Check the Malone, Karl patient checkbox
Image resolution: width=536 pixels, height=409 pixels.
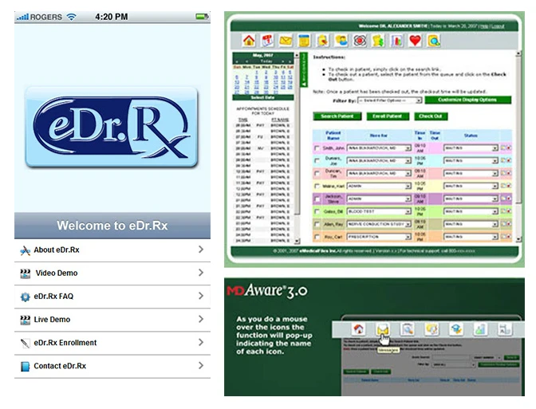(x=317, y=187)
